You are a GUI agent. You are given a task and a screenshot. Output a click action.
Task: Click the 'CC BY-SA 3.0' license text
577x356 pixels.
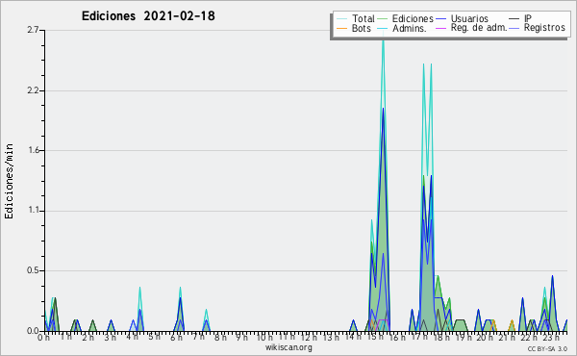tap(547, 349)
